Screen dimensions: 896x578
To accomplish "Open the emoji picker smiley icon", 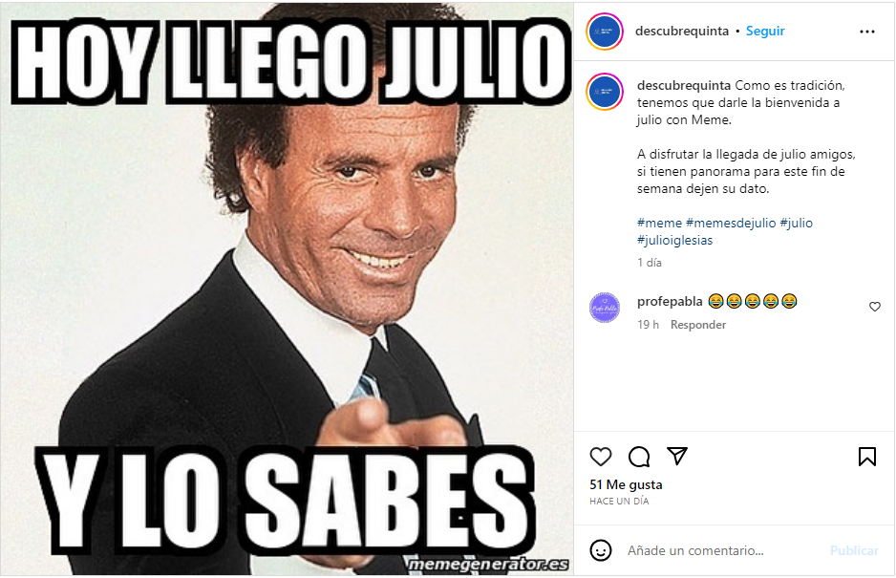I will click(601, 550).
